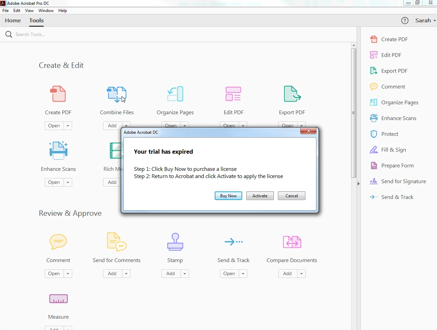Close the Adobe Acrobat DC dialog
This screenshot has width=437, height=330.
click(x=309, y=131)
